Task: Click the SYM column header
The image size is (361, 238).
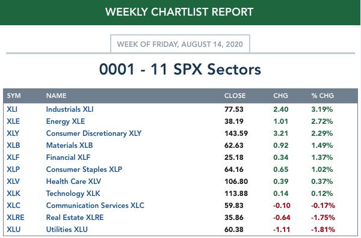Action: [14, 96]
